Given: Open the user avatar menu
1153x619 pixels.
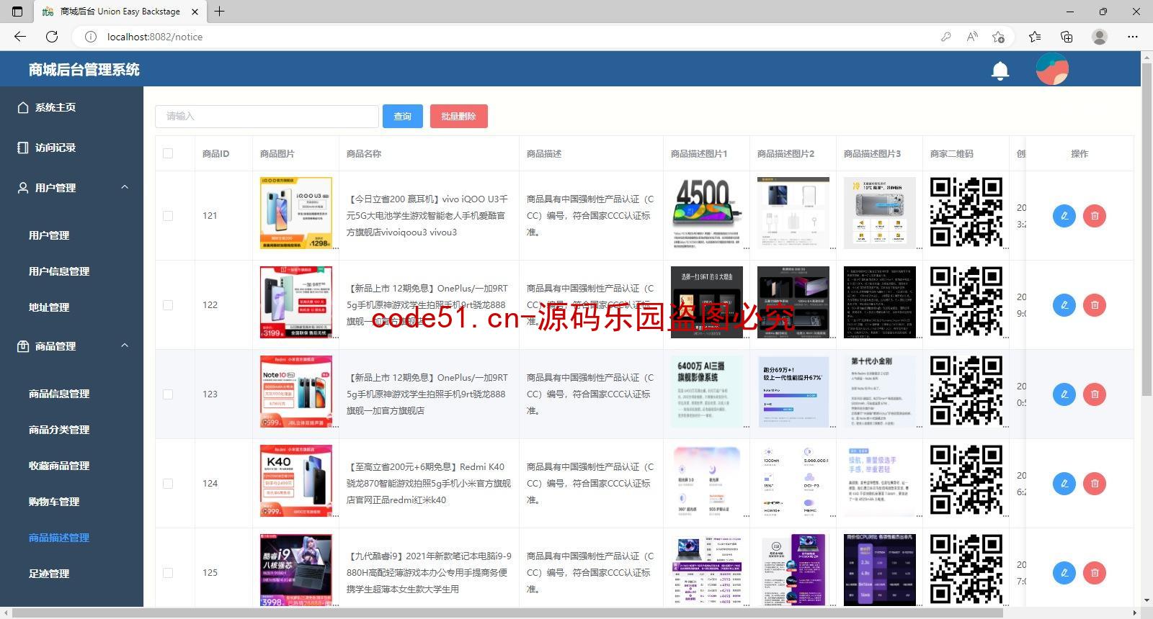Looking at the screenshot, I should coord(1052,69).
